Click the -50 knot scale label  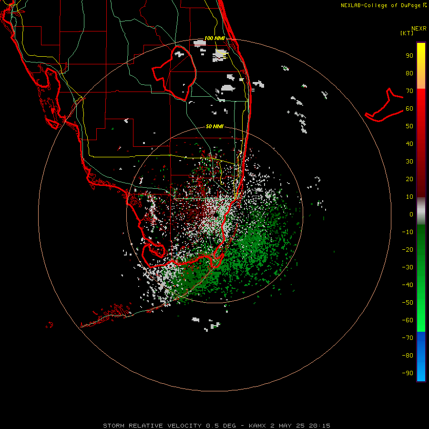coord(408,303)
